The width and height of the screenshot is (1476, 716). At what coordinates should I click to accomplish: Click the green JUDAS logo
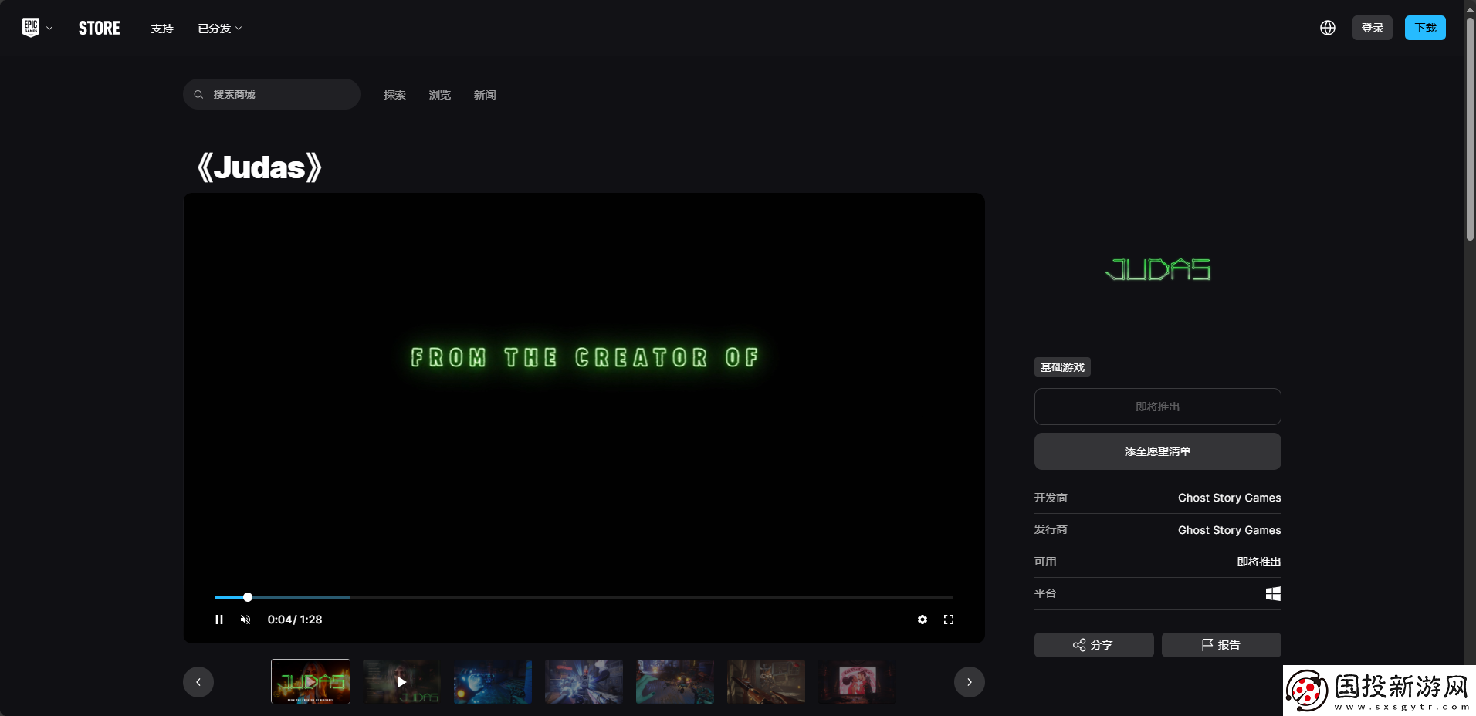[x=1158, y=269]
